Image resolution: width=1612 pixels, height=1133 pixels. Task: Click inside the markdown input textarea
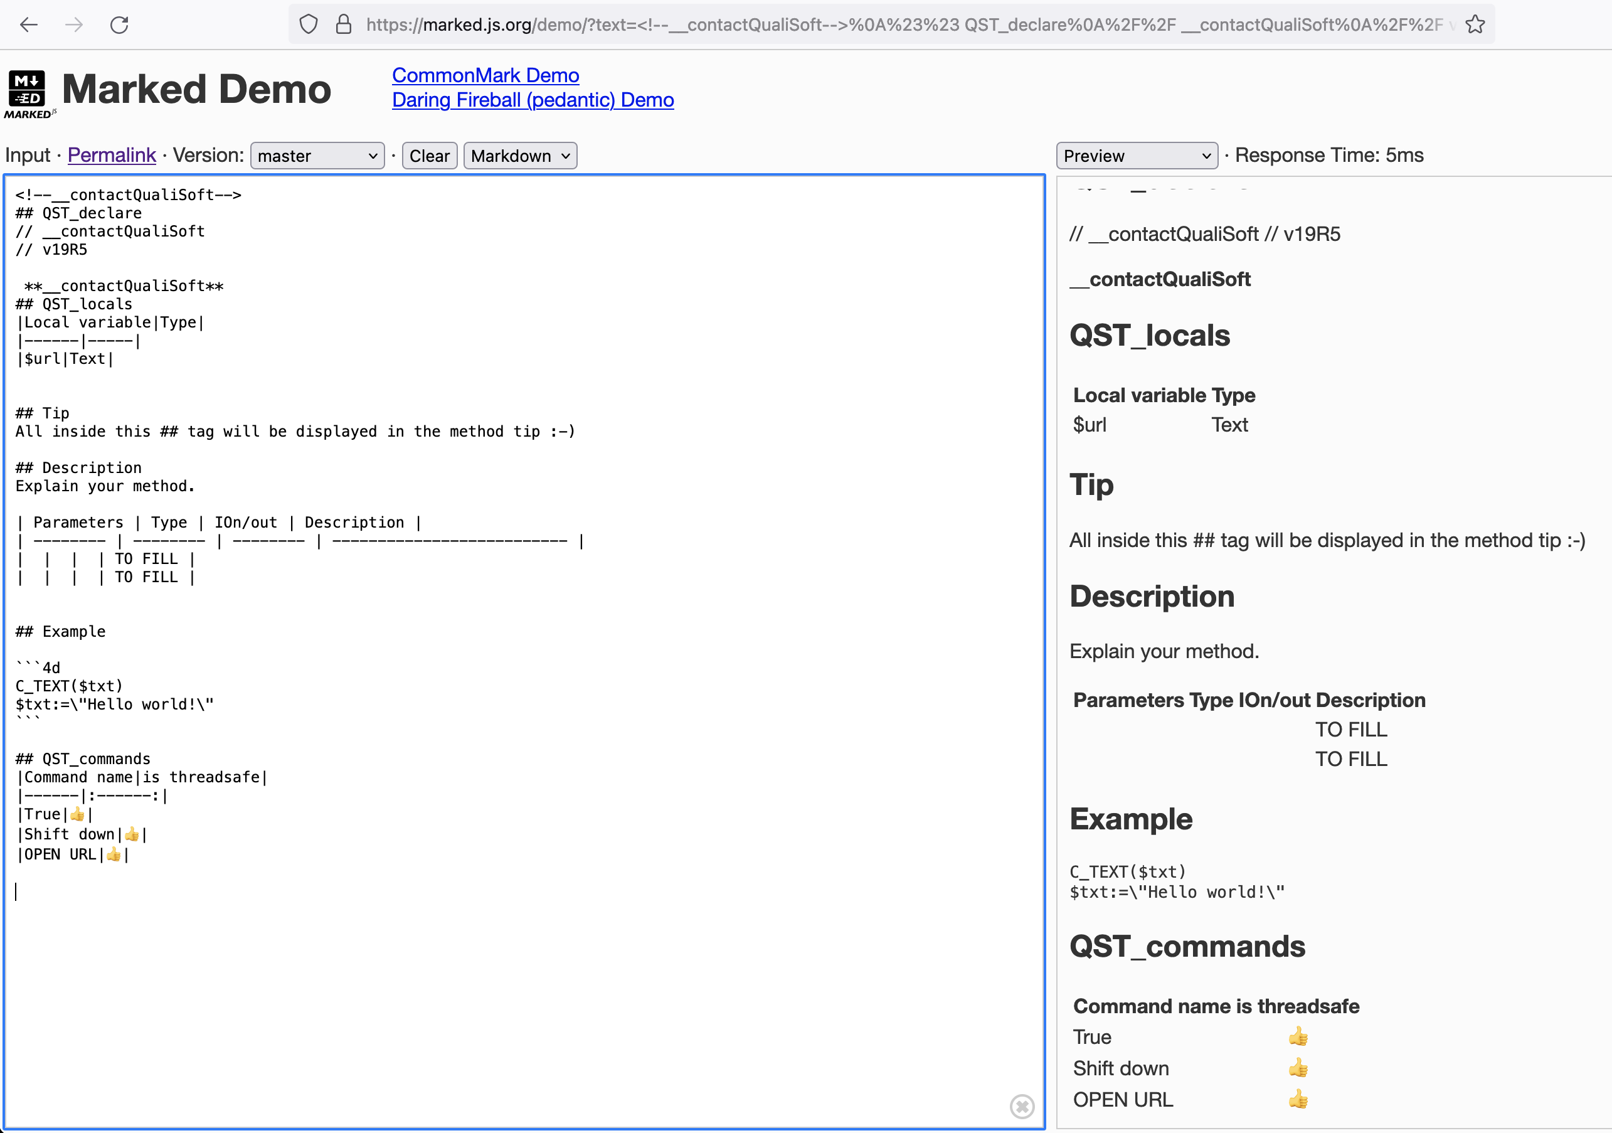pos(523,984)
